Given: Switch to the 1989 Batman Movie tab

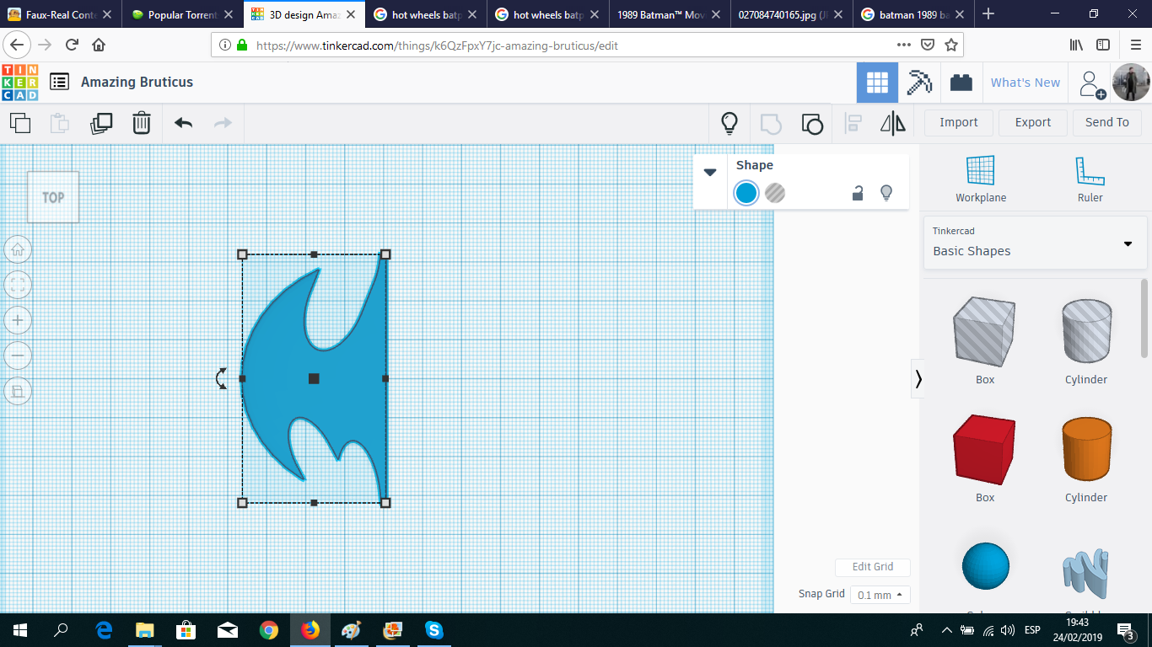Looking at the screenshot, I should pos(669,14).
